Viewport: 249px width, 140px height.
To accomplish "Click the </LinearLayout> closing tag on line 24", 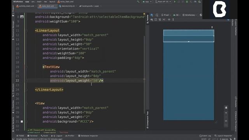I will pos(49,90).
